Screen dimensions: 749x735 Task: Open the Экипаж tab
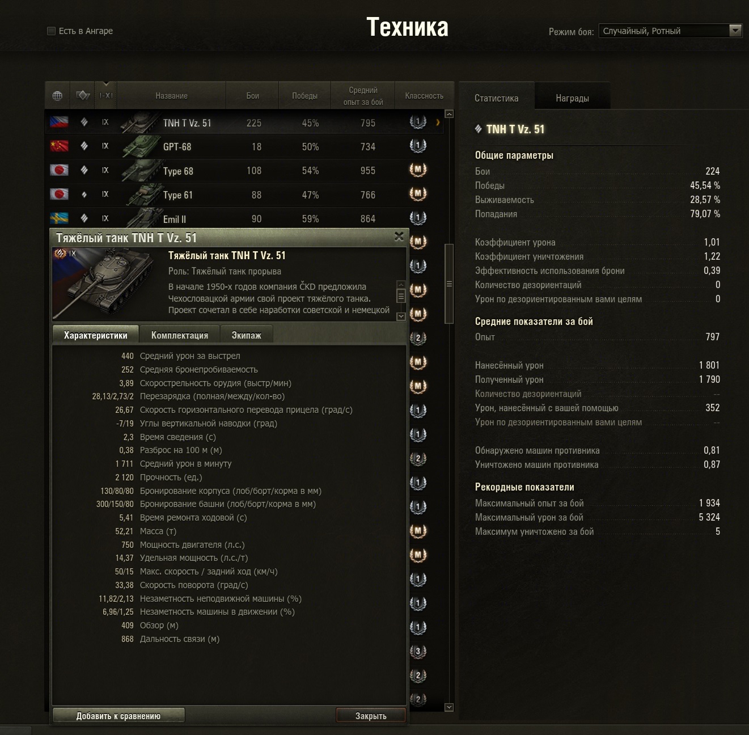click(246, 335)
